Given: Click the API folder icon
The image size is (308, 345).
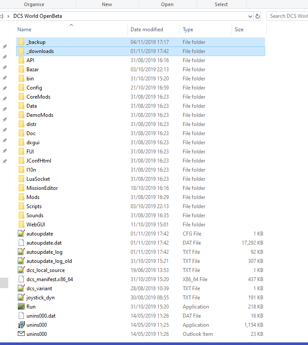Looking at the screenshot, I should point(21,60).
